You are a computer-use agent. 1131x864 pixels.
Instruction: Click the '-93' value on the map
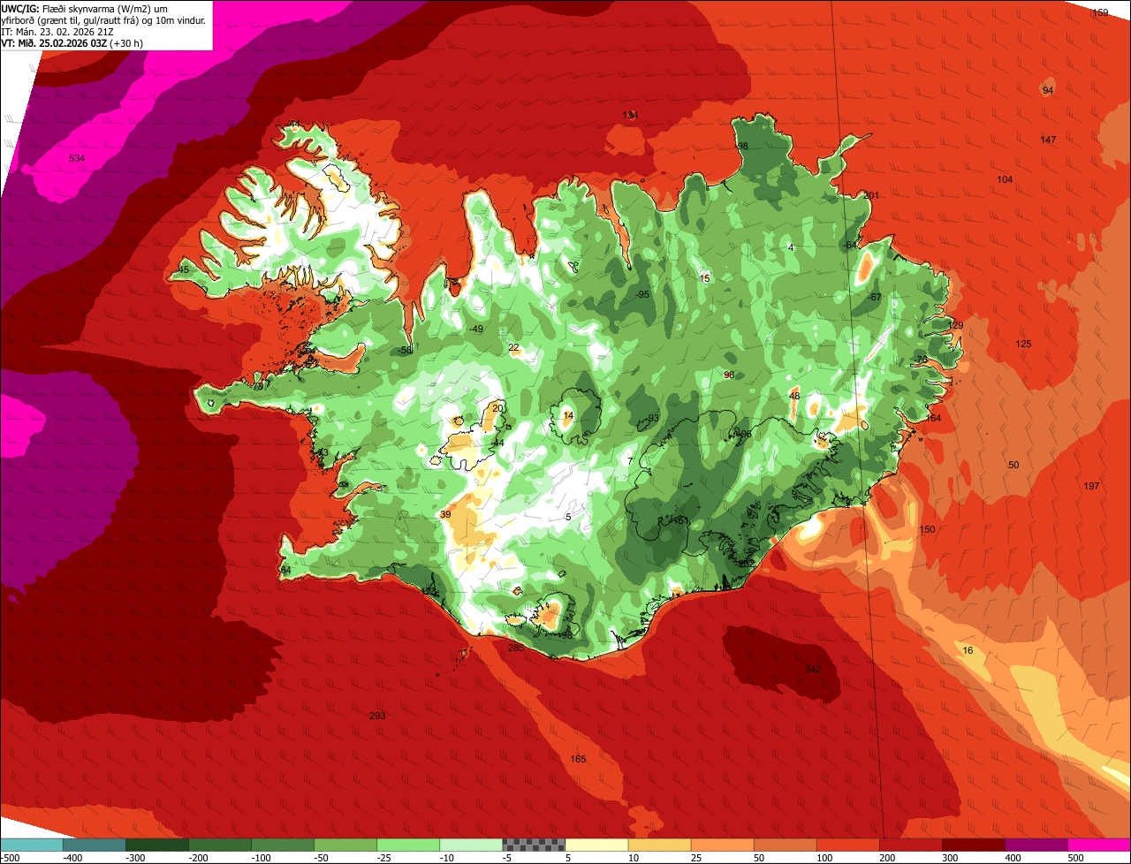click(652, 418)
